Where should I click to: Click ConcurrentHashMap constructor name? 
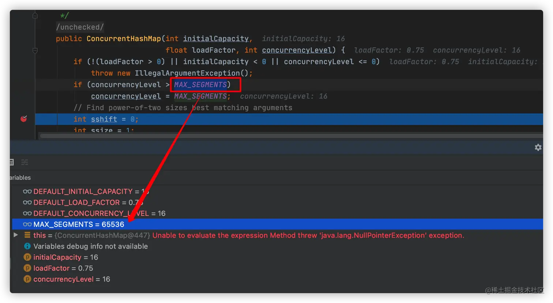[124, 39]
